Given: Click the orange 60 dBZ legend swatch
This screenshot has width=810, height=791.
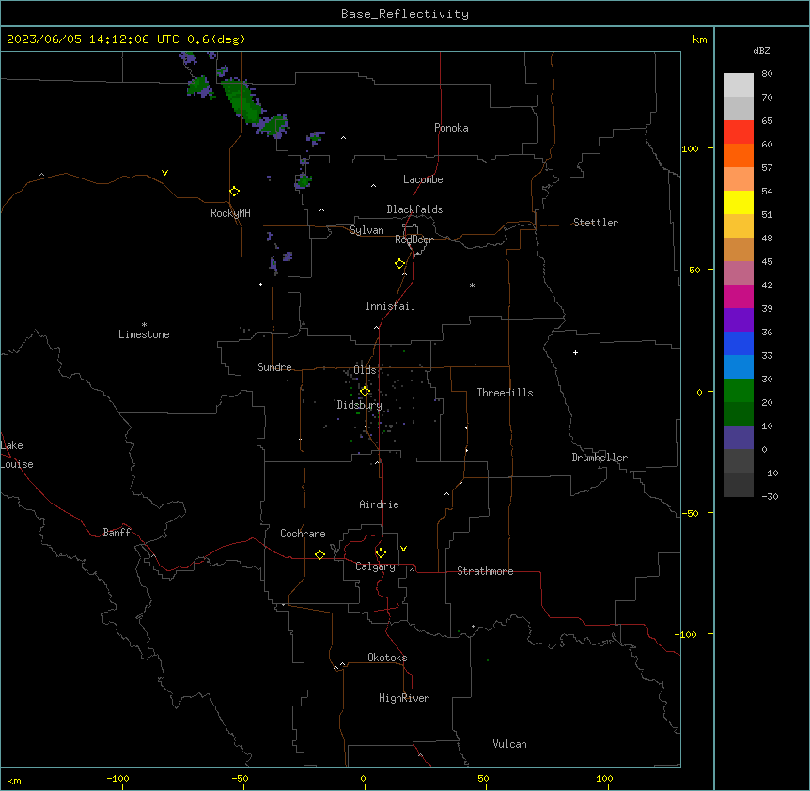Looking at the screenshot, I should 739,155.
